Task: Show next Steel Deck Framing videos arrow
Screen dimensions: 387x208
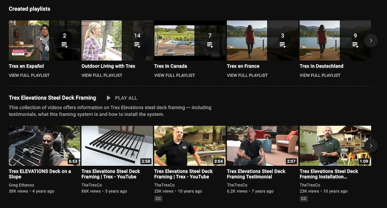Action: [x=371, y=146]
